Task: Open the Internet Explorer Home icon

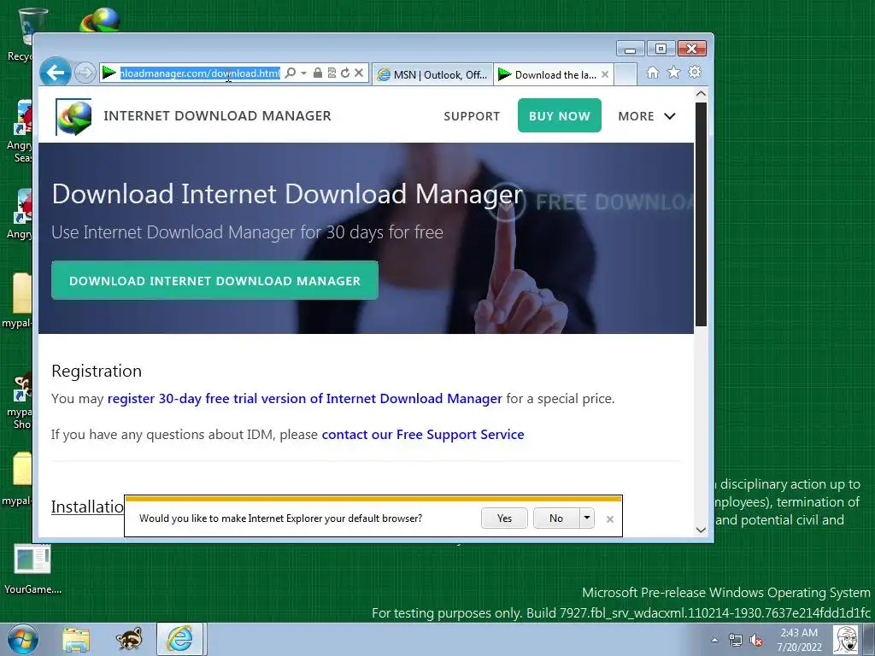Action: tap(652, 73)
